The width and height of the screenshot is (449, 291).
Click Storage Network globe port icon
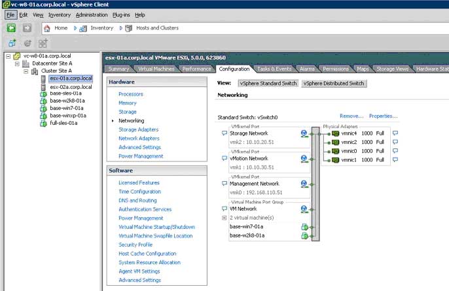[x=304, y=133]
